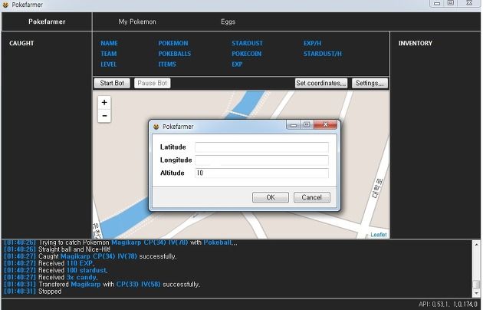Open the My Pokemon tab
Image resolution: width=483 pixels, height=310 pixels.
point(137,21)
